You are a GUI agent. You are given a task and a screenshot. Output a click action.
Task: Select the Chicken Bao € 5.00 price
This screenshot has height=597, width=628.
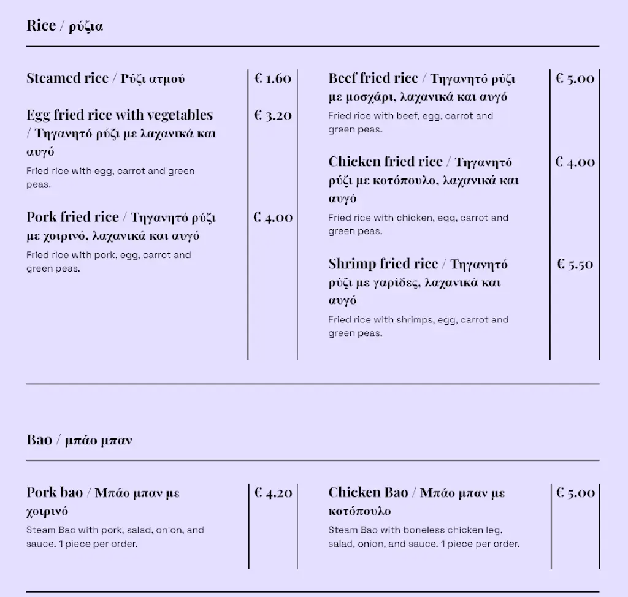[575, 493]
